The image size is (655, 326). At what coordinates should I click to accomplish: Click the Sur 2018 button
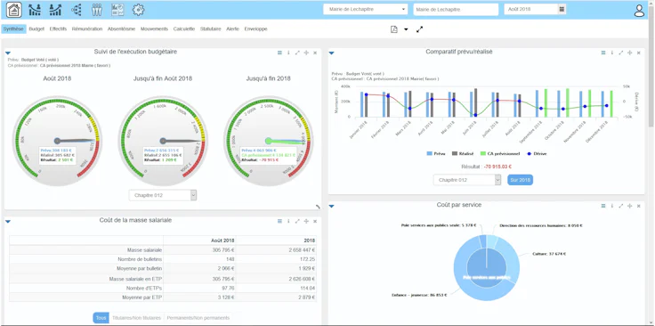coord(520,180)
